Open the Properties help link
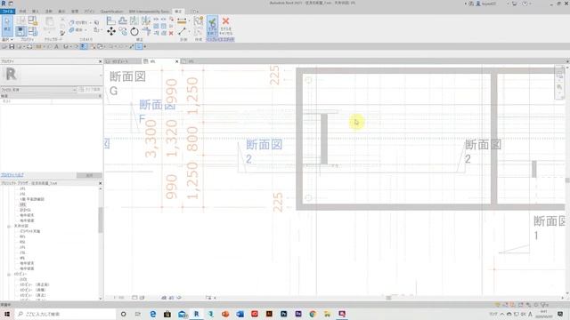Screen dimensions: 570x320 [x=12, y=175]
